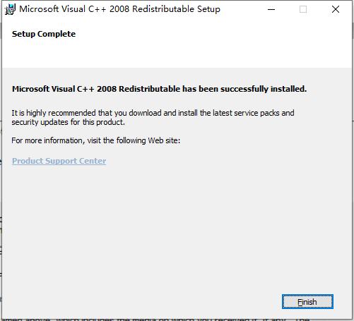Close the Visual C++ 2008 Setup dialog
The image size is (354, 321).
tap(336, 9)
